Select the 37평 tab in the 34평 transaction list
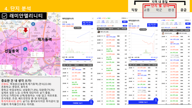 click(180, 24)
